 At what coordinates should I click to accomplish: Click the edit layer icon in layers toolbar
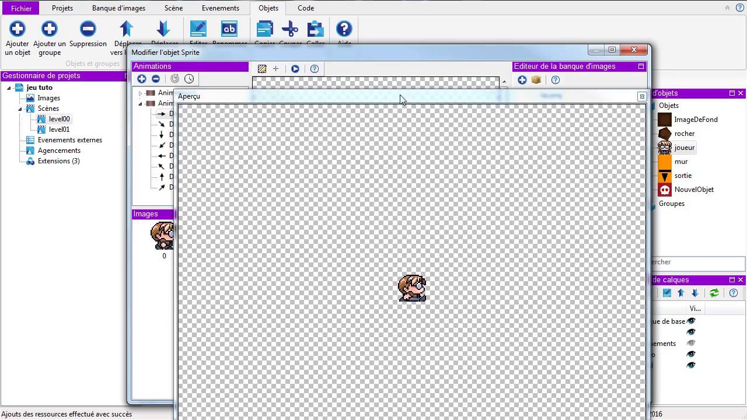coord(667,293)
